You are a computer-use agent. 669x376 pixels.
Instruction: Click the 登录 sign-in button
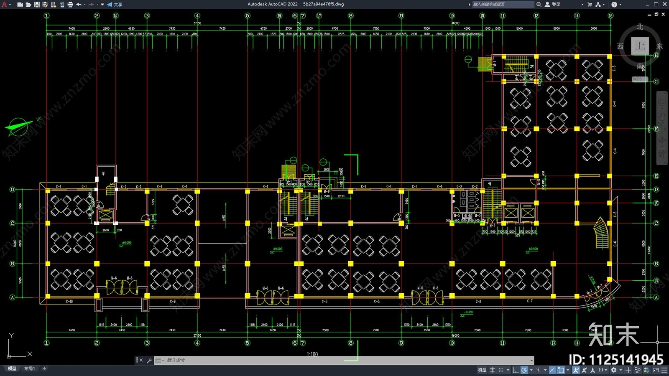(x=552, y=5)
